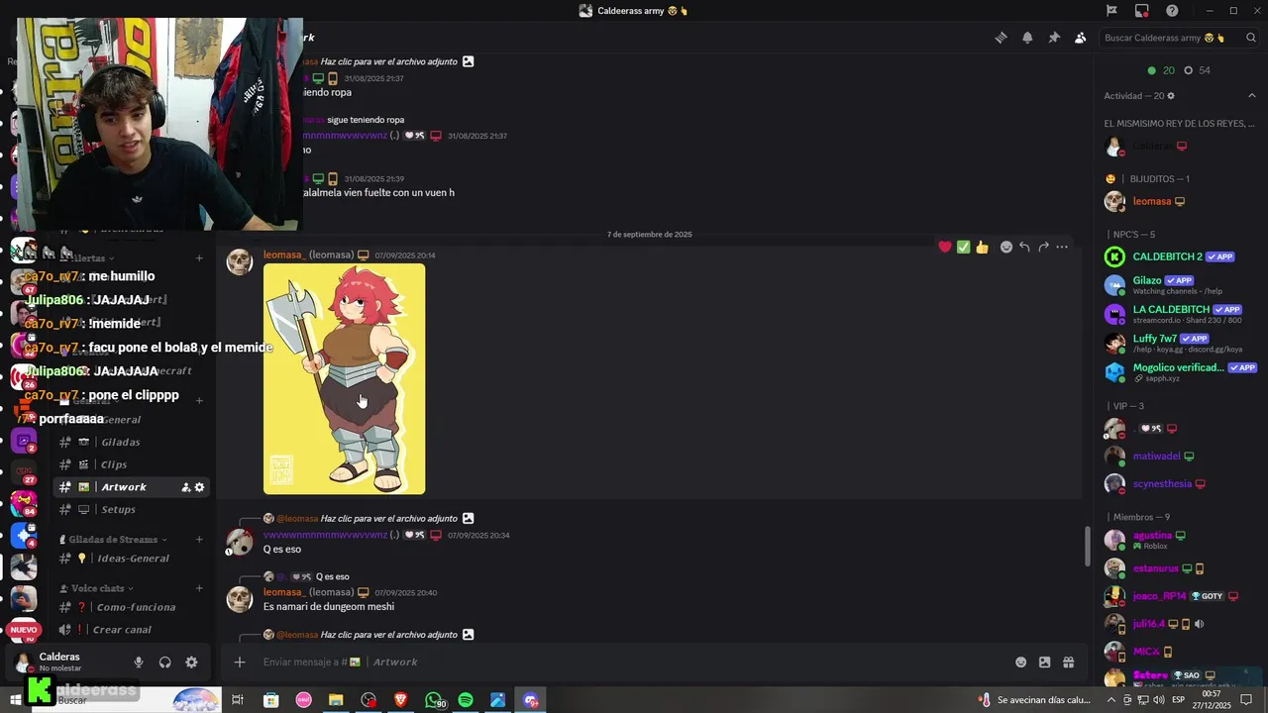Reply to leomasa's artwork message
The width and height of the screenshot is (1268, 713).
pos(1024,247)
